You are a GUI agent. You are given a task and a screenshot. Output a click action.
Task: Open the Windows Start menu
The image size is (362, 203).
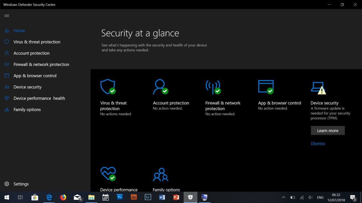(7, 197)
